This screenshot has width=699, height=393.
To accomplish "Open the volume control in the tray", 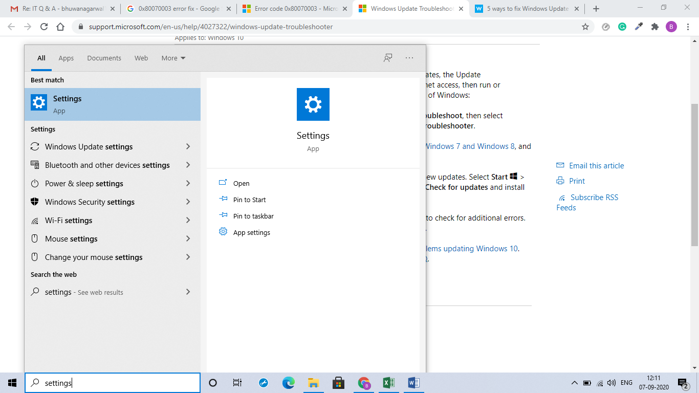I will click(611, 382).
